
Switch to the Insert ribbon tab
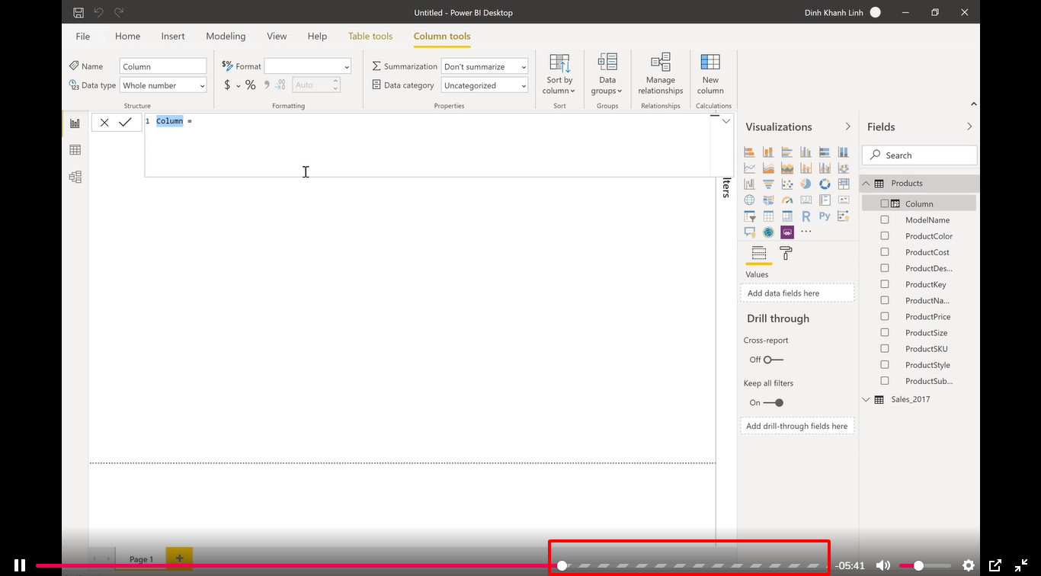point(173,36)
